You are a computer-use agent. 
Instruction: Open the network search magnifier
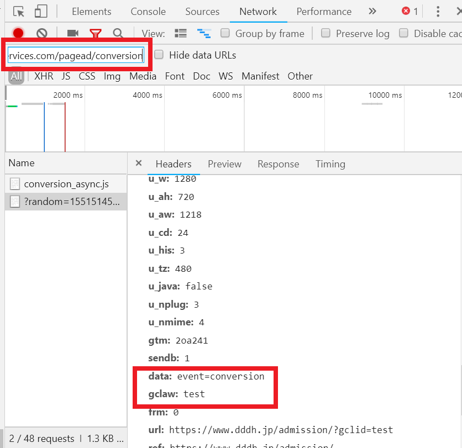click(x=118, y=34)
